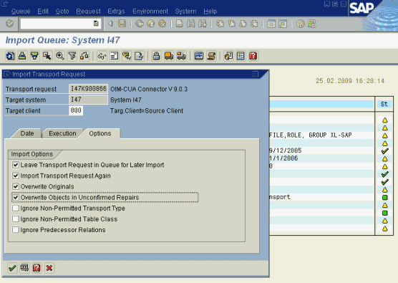Click the Target client field showing 800
Image resolution: width=398 pixels, height=283 pixels.
pos(76,110)
